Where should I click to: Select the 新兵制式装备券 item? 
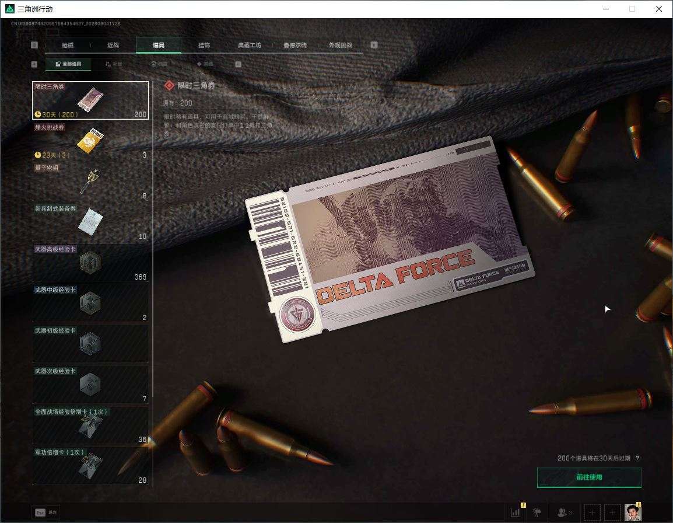tap(90, 222)
